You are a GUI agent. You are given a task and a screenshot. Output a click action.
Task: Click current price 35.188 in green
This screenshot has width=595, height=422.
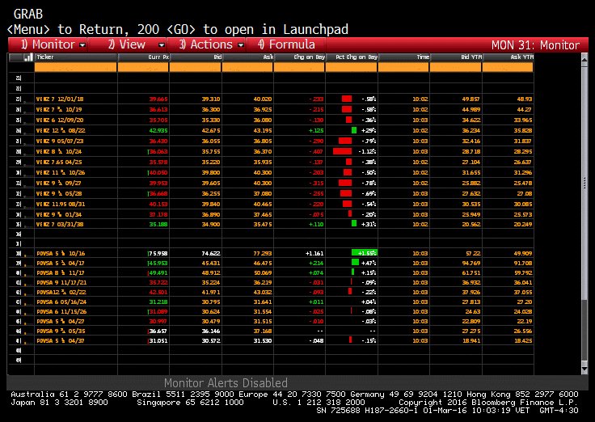[x=158, y=224]
